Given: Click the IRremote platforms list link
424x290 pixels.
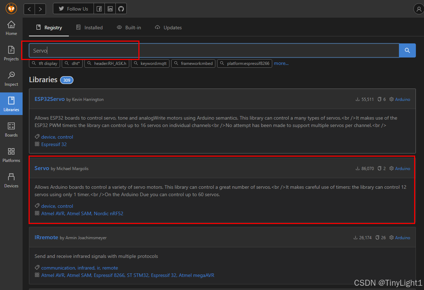Looking at the screenshot, I should coord(128,275).
